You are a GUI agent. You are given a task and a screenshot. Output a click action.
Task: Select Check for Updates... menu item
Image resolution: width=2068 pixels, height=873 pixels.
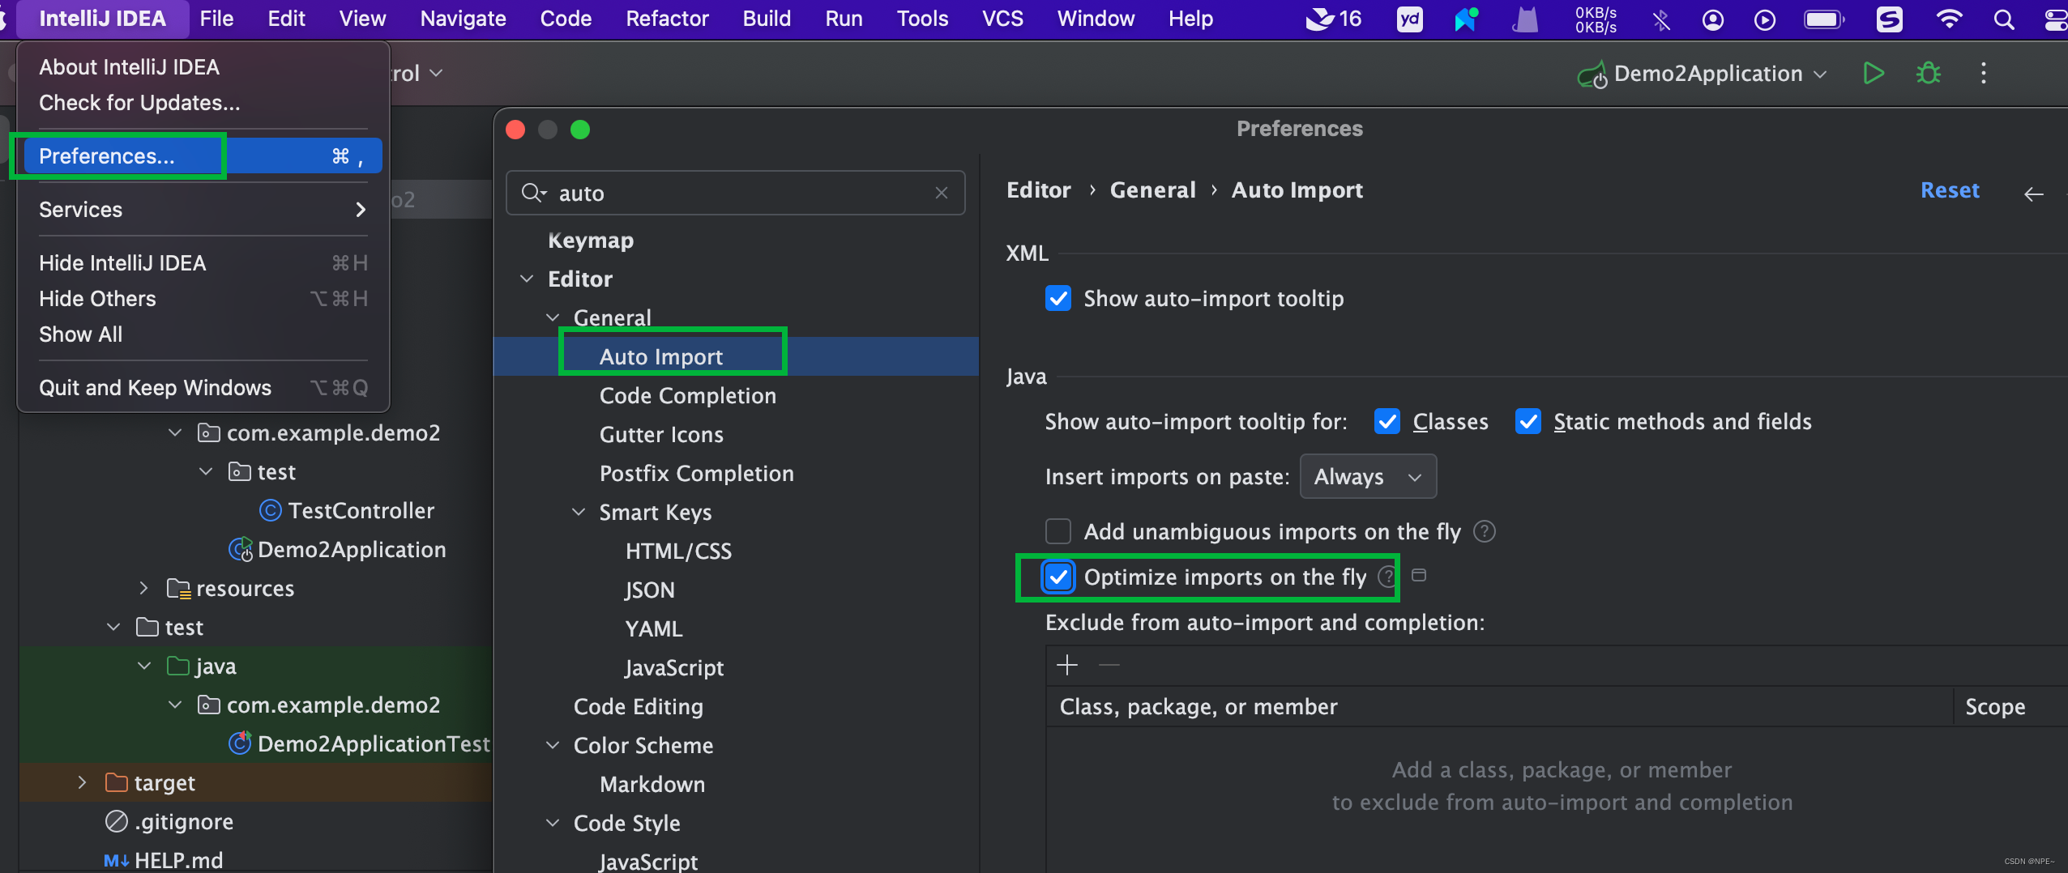click(x=203, y=103)
